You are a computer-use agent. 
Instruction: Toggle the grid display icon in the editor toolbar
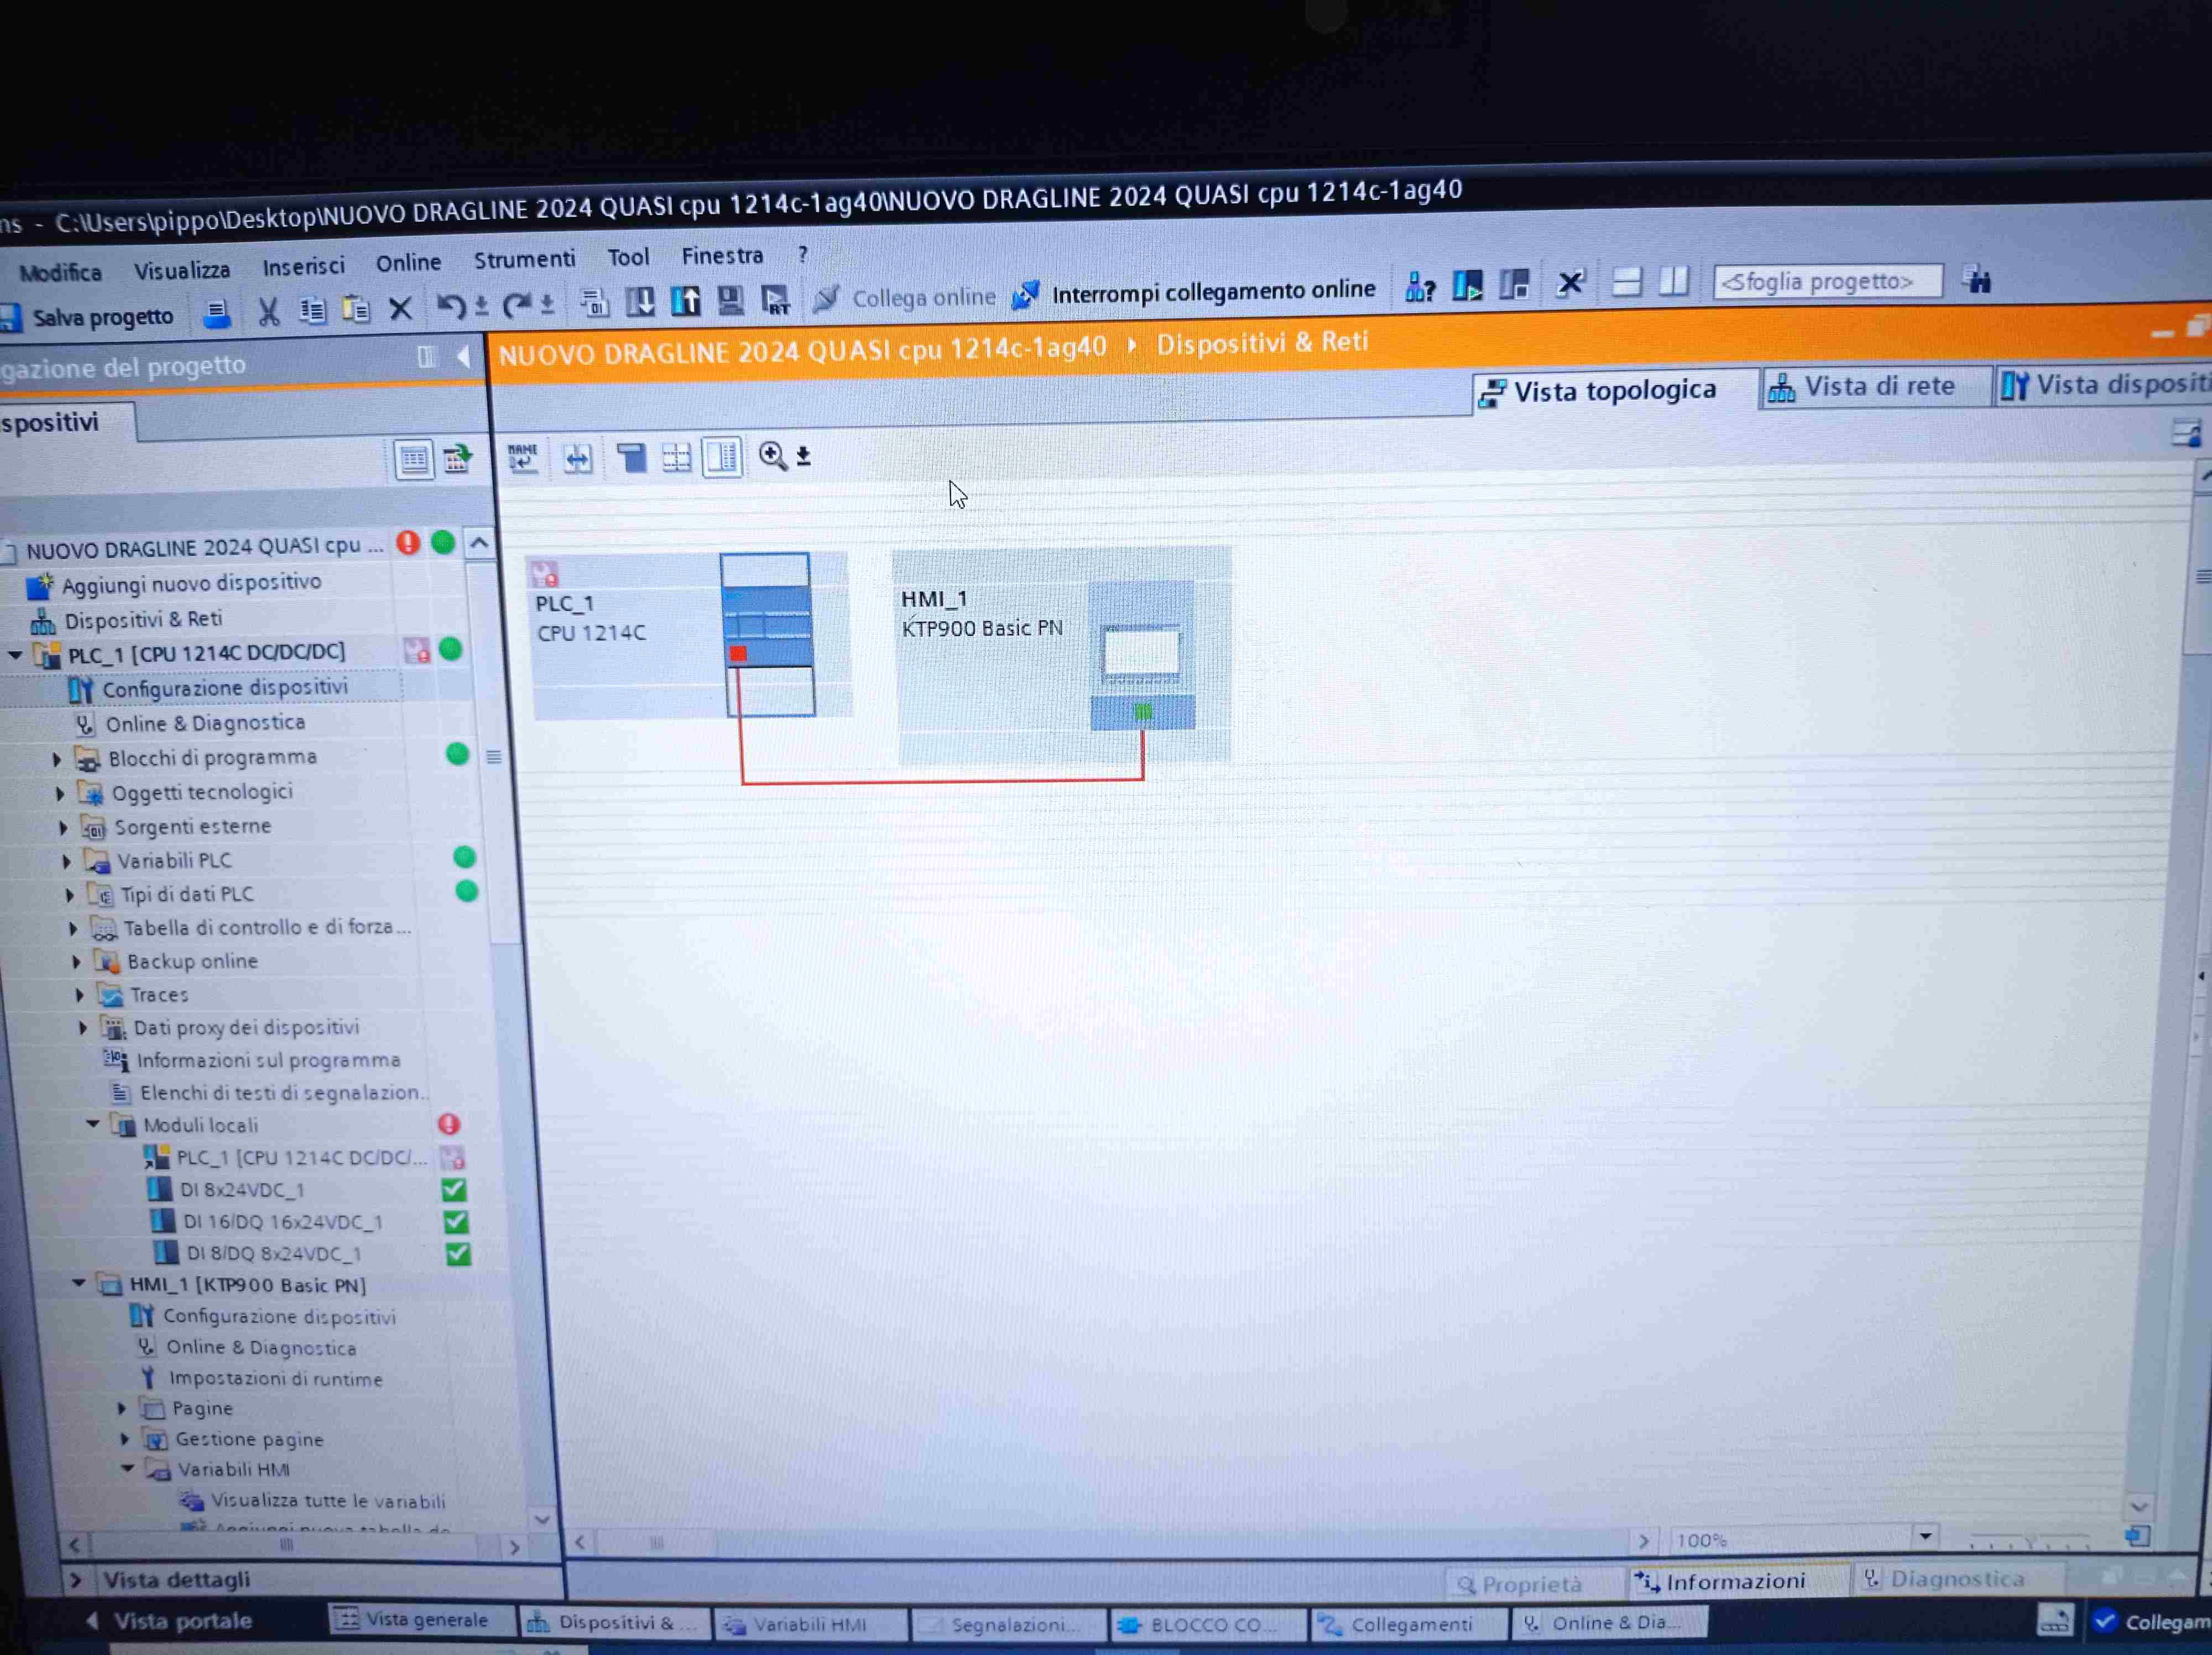[677, 457]
